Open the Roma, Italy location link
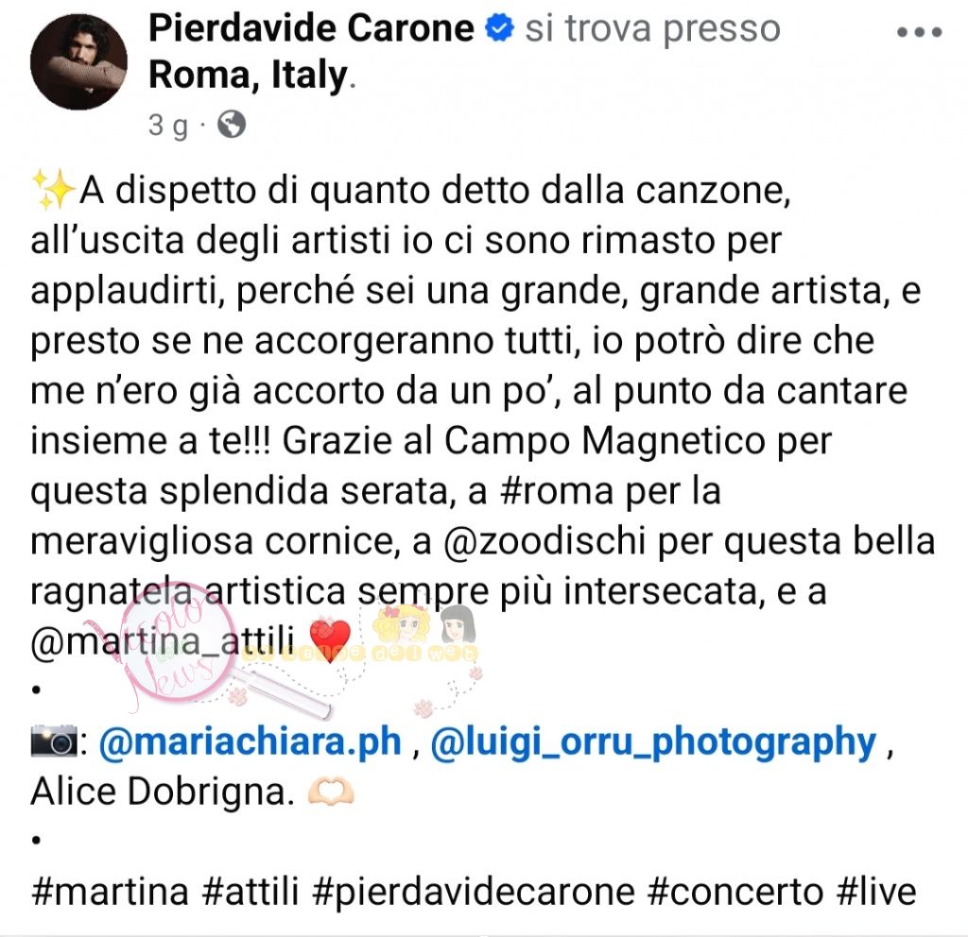The width and height of the screenshot is (968, 937). click(x=249, y=76)
